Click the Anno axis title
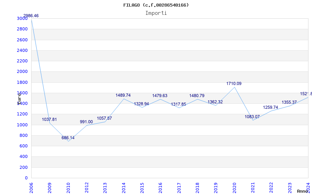The height and width of the screenshot is (195, 312). coord(302,191)
